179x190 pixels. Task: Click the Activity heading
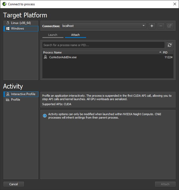pos(13,86)
